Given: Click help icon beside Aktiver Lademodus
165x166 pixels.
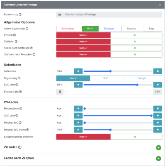Looking at the screenshot, I should click(27, 29).
